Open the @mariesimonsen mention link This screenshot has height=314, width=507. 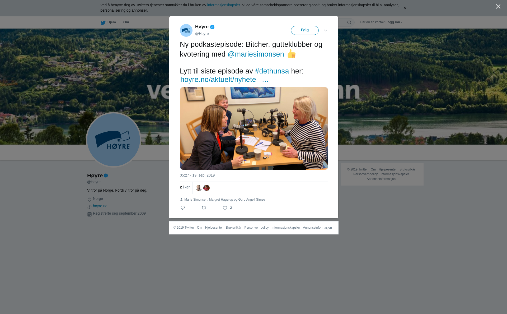[x=256, y=54]
